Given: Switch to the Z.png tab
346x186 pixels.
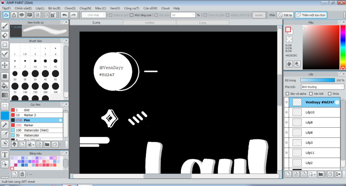Looking at the screenshot, I should coord(203,23).
